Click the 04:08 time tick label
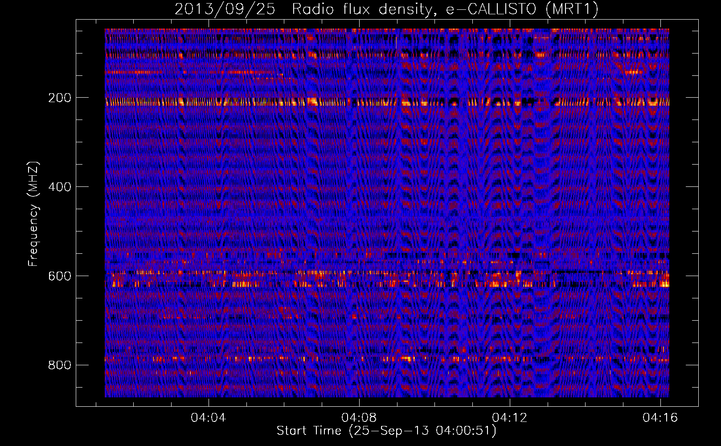 (x=359, y=417)
